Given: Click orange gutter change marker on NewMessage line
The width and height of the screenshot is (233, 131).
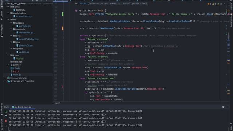Looking at the screenshot, I should click(x=63, y=28).
